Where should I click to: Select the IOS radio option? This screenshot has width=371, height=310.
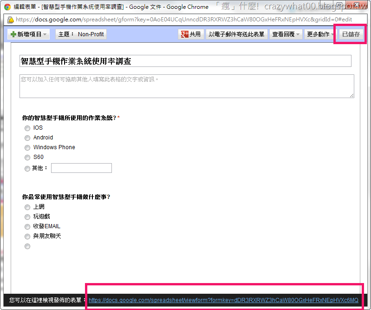tap(27, 128)
